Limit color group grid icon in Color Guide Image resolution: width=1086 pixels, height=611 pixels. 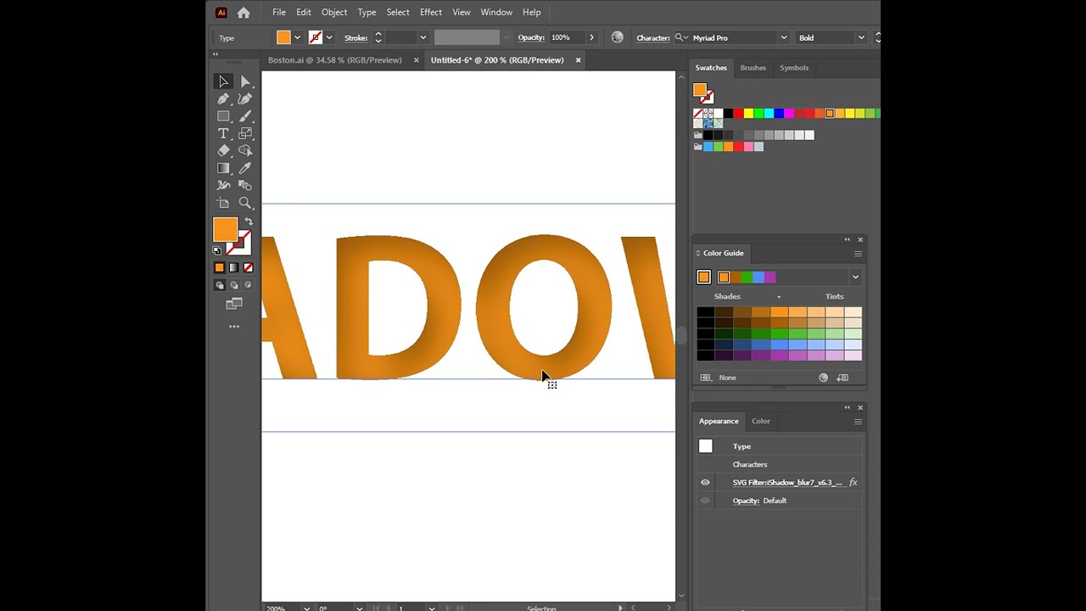click(x=705, y=378)
